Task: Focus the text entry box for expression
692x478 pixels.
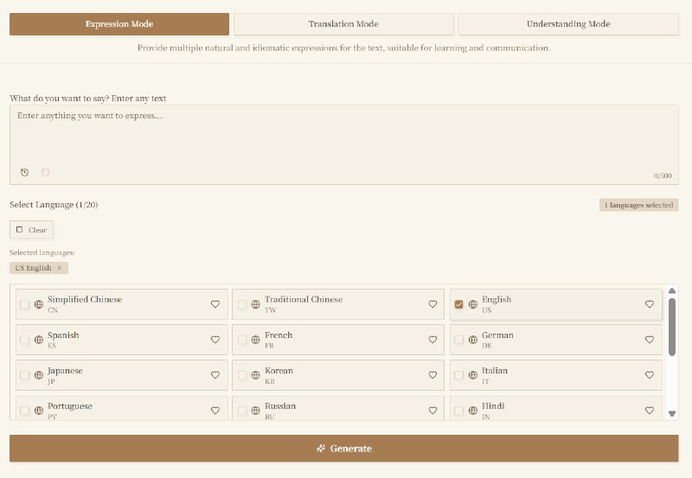Action: (343, 138)
